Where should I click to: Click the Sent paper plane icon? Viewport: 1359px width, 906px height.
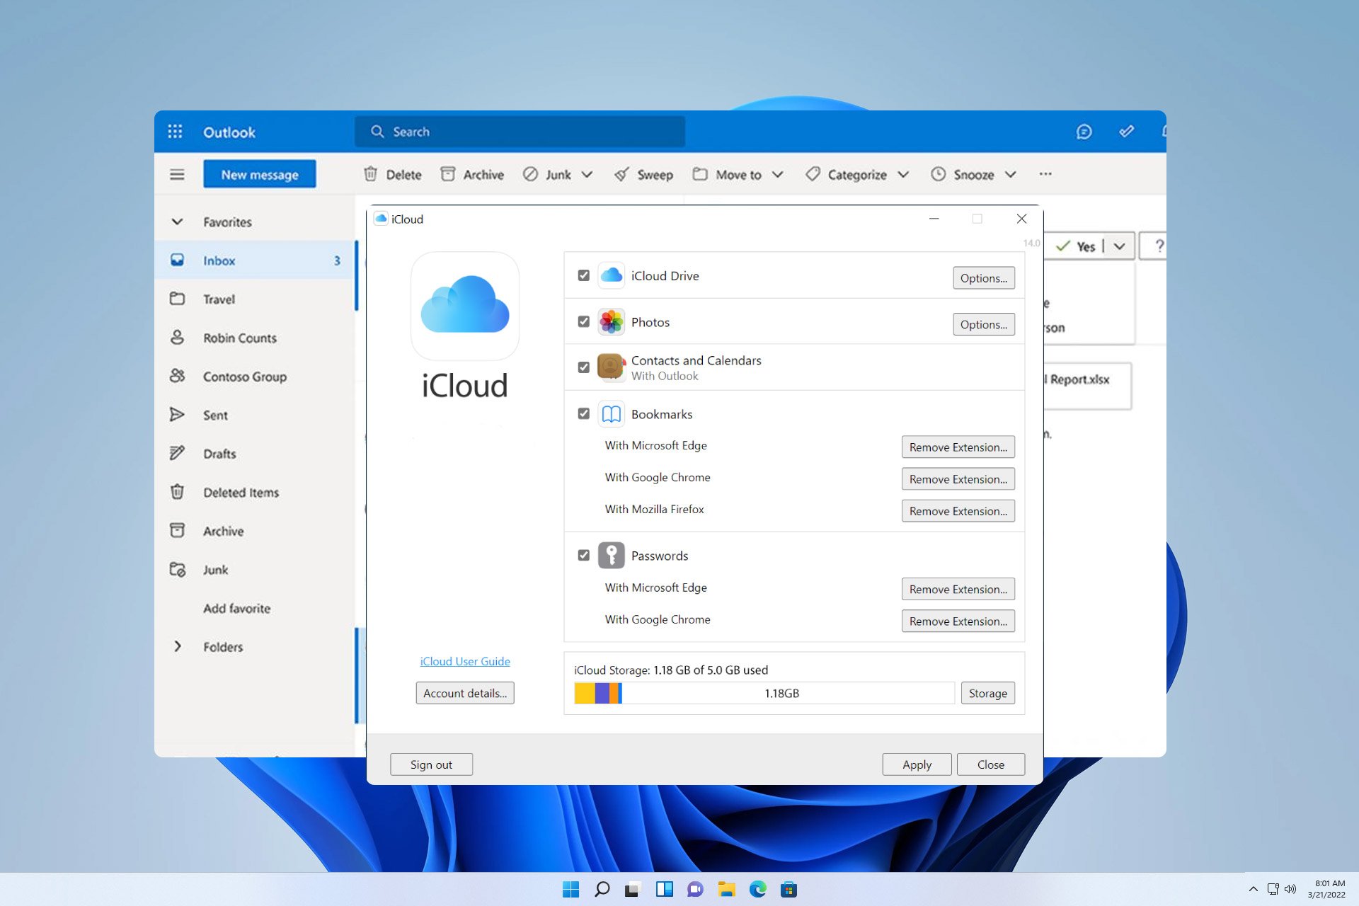click(177, 415)
